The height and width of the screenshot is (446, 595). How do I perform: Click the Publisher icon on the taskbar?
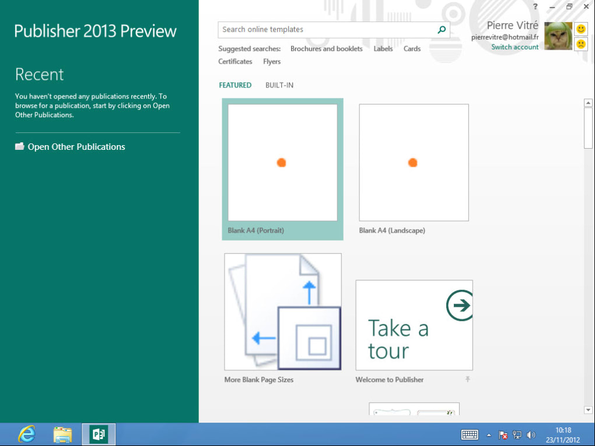point(98,434)
